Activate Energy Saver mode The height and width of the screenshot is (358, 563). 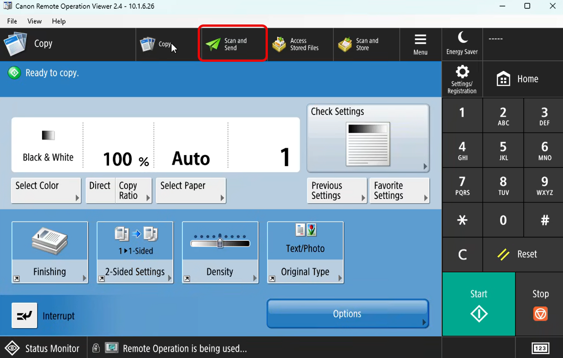(462, 44)
